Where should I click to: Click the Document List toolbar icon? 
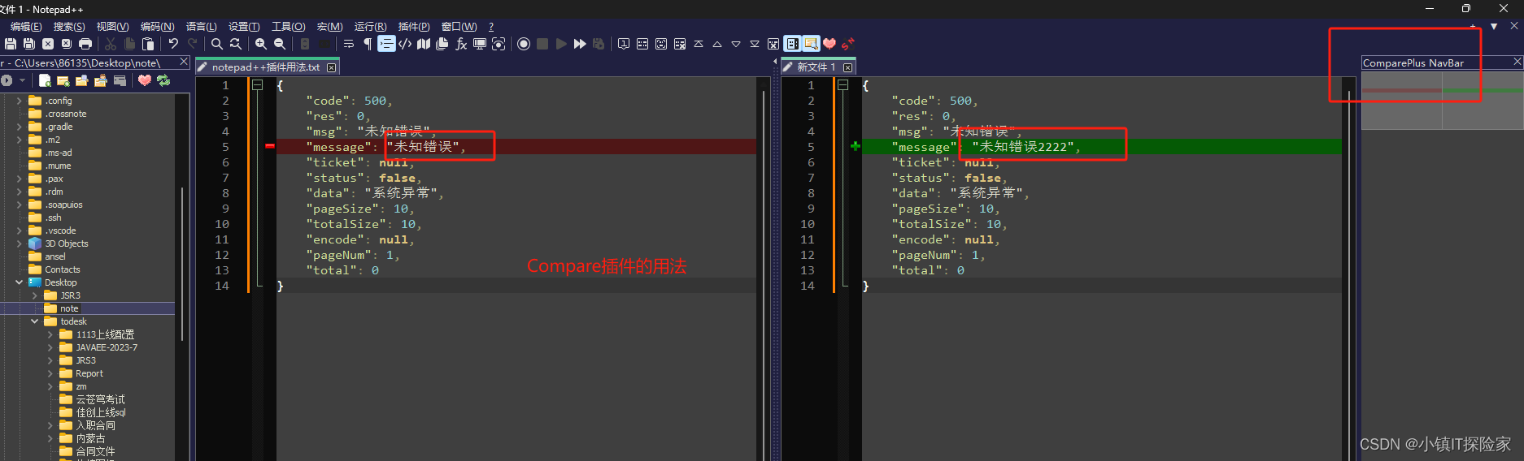(x=442, y=44)
